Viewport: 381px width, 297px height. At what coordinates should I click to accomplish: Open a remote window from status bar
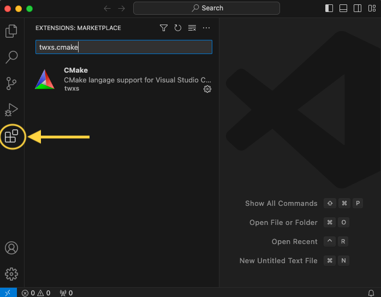pyautogui.click(x=8, y=293)
